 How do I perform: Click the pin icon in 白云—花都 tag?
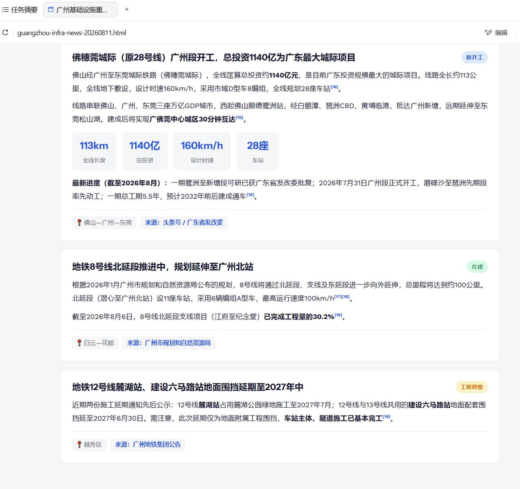79,343
